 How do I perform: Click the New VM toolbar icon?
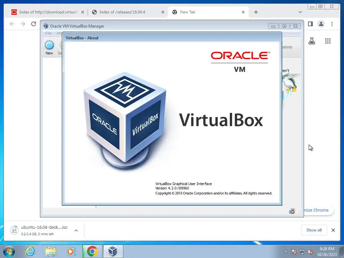[49, 47]
